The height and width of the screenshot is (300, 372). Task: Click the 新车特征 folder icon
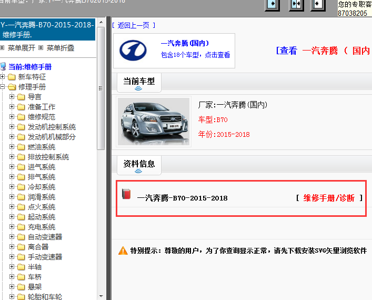pyautogui.click(x=12, y=77)
